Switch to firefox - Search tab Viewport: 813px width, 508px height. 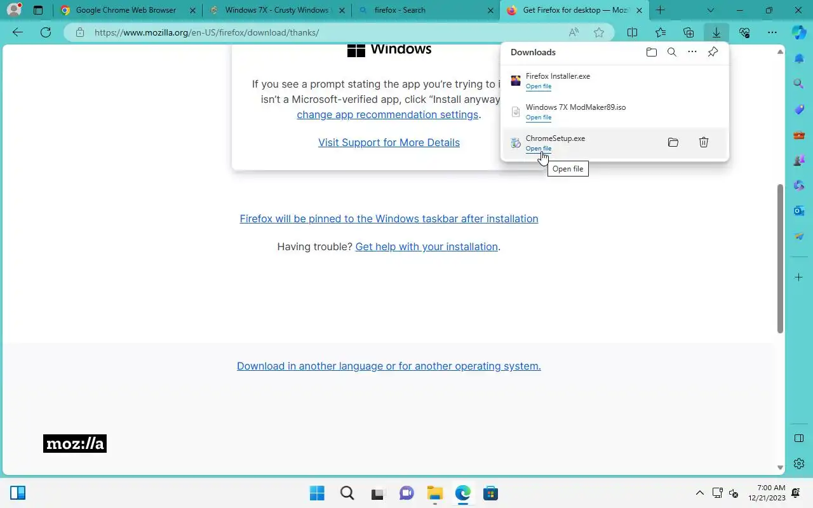426,10
